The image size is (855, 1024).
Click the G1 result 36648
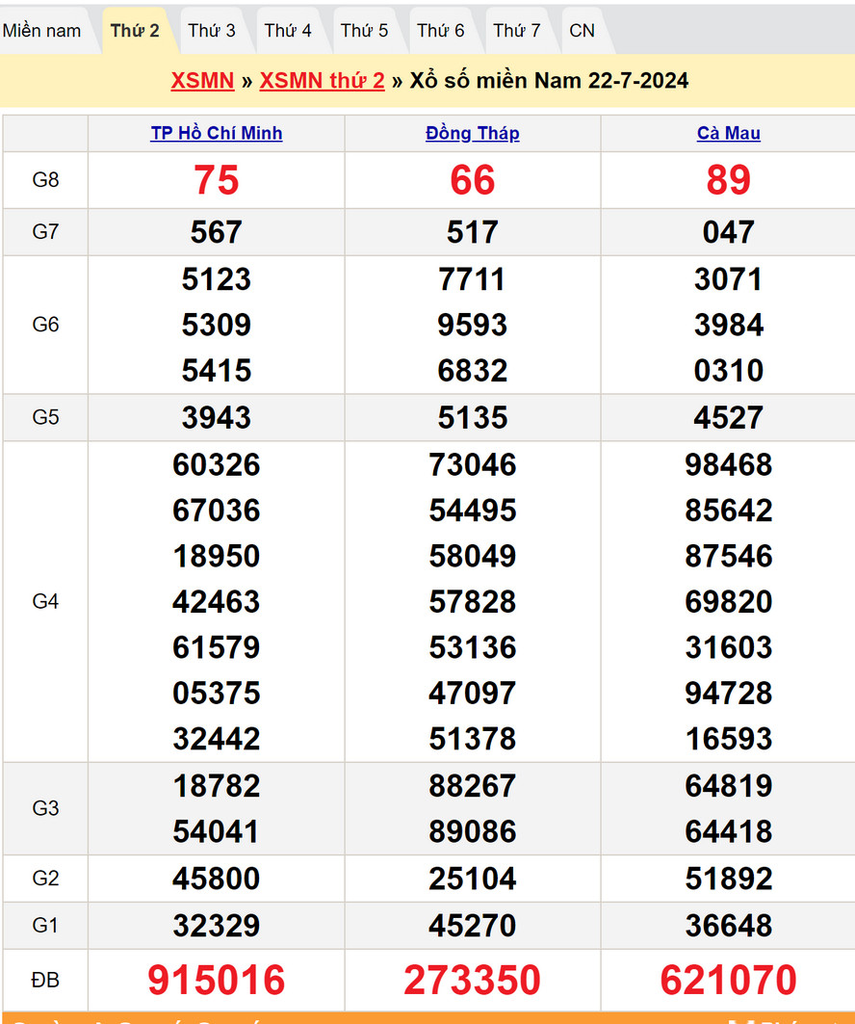pyautogui.click(x=729, y=926)
